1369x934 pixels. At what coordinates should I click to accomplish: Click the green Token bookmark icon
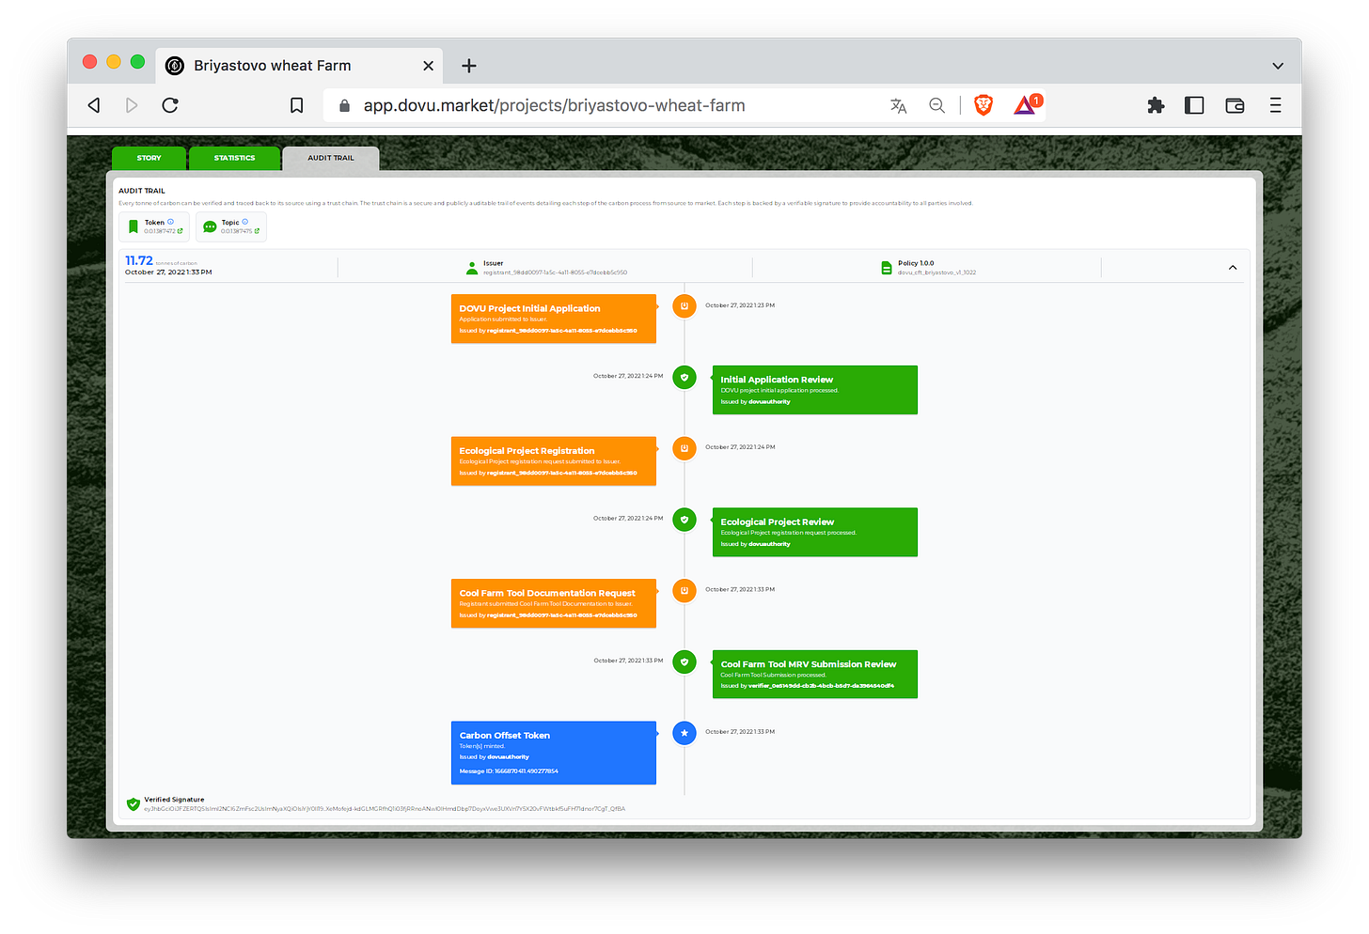tap(134, 226)
